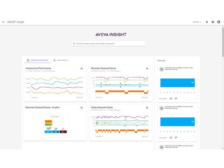
Task: Click the search assets and tags field
Action: click(109, 44)
